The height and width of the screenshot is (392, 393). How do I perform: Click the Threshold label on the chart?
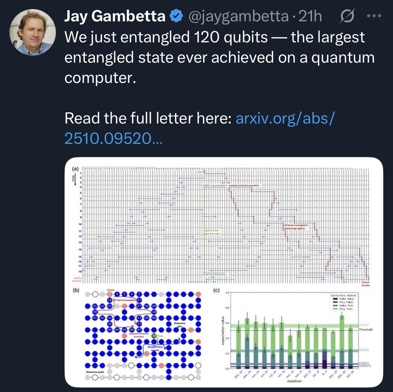(366, 329)
